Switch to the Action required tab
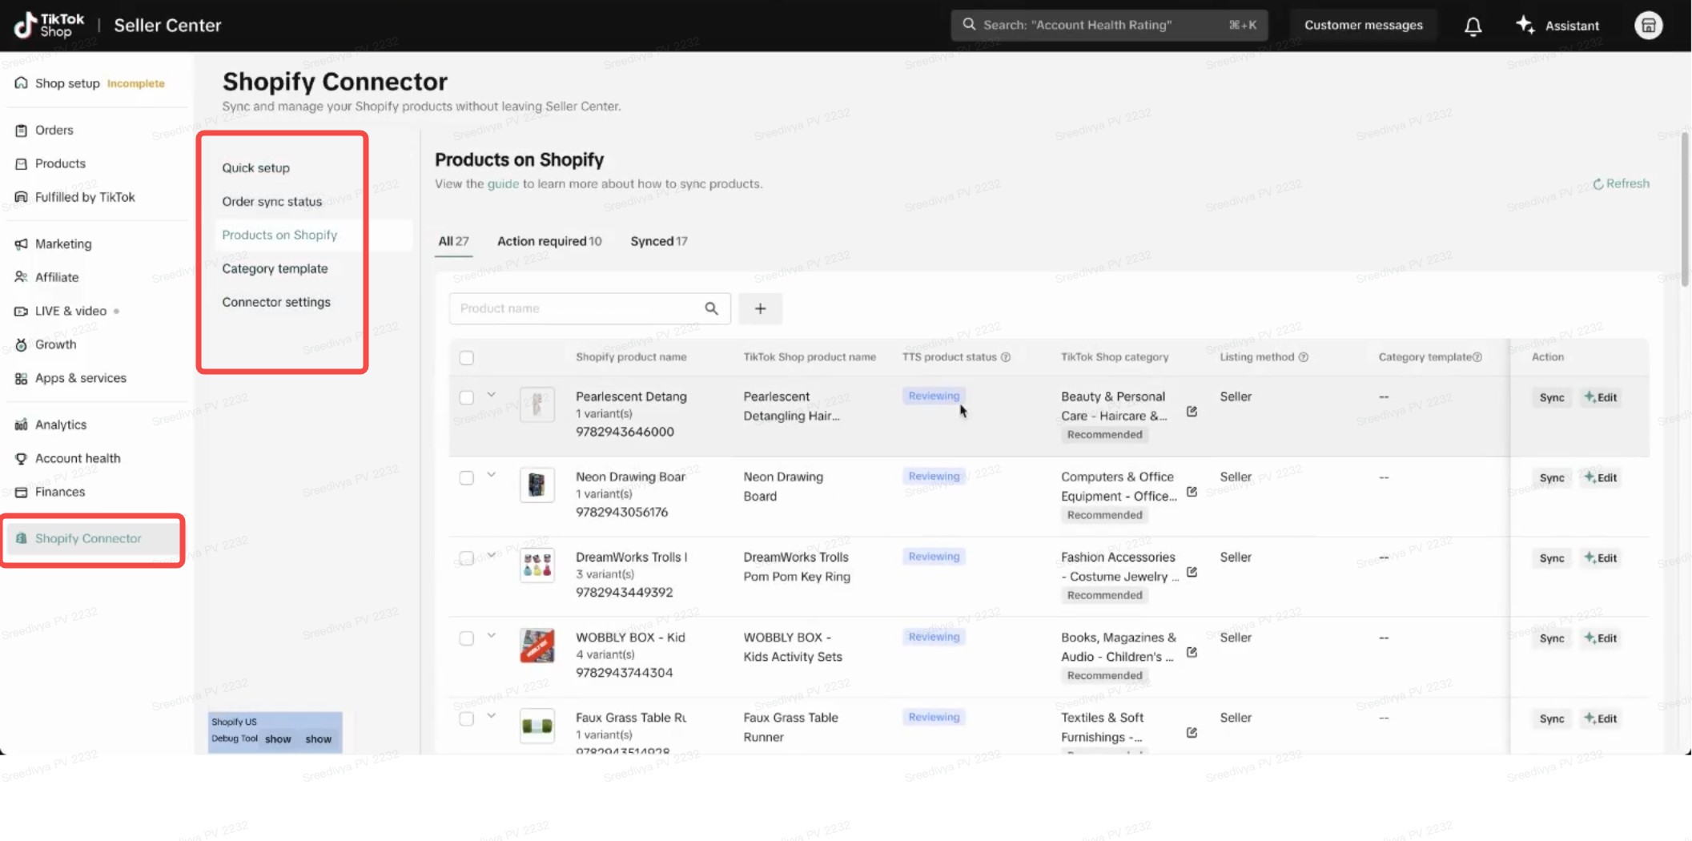 pos(549,241)
